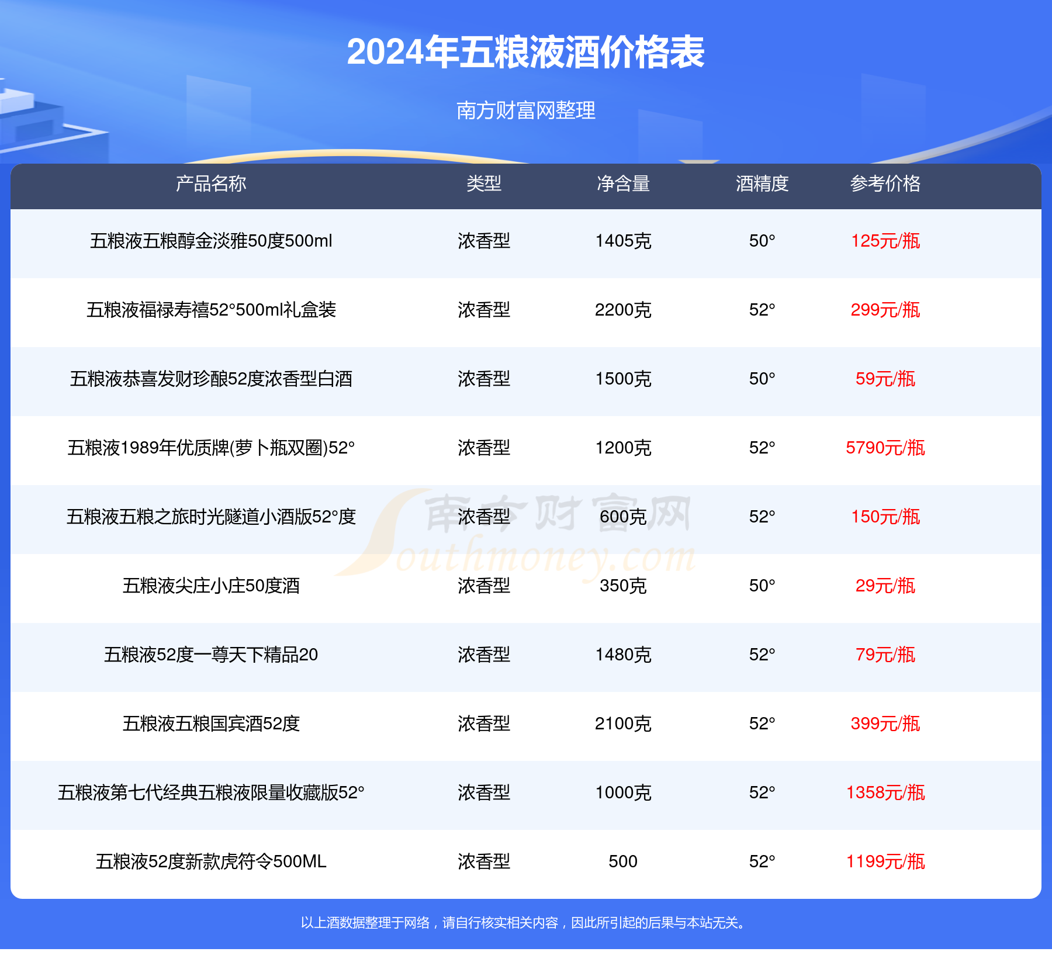The width and height of the screenshot is (1052, 976).
Task: Click the price 299元/瓶
Action: pos(885,310)
